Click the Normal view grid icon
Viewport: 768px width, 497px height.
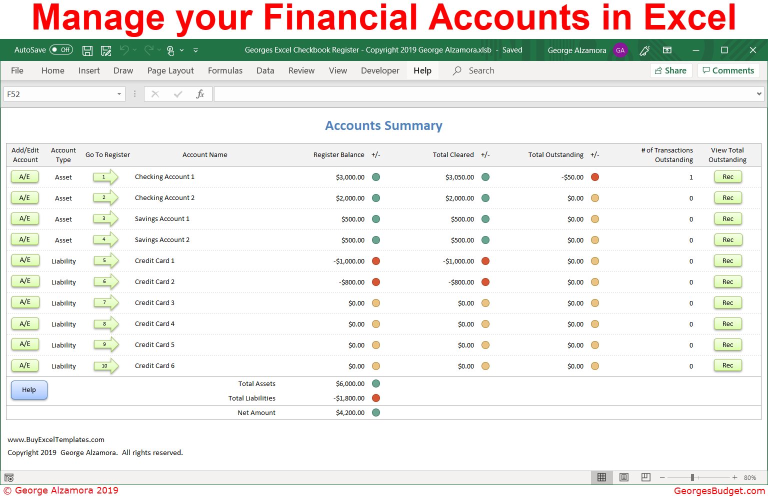(x=601, y=477)
